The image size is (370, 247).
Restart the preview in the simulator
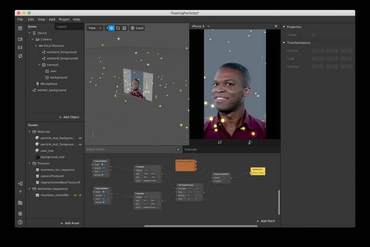coord(220,142)
